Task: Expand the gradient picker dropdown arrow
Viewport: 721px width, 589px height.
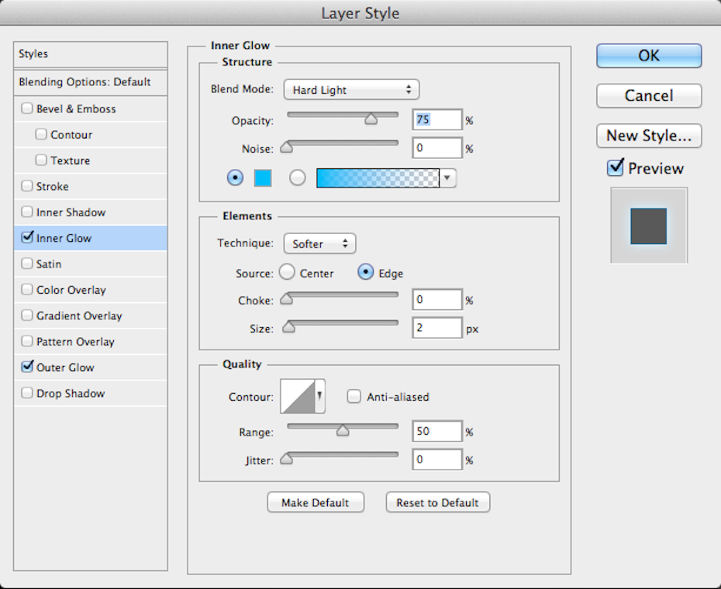Action: (447, 178)
